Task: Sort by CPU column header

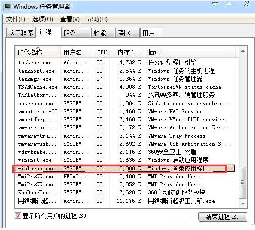Action: click(x=101, y=52)
